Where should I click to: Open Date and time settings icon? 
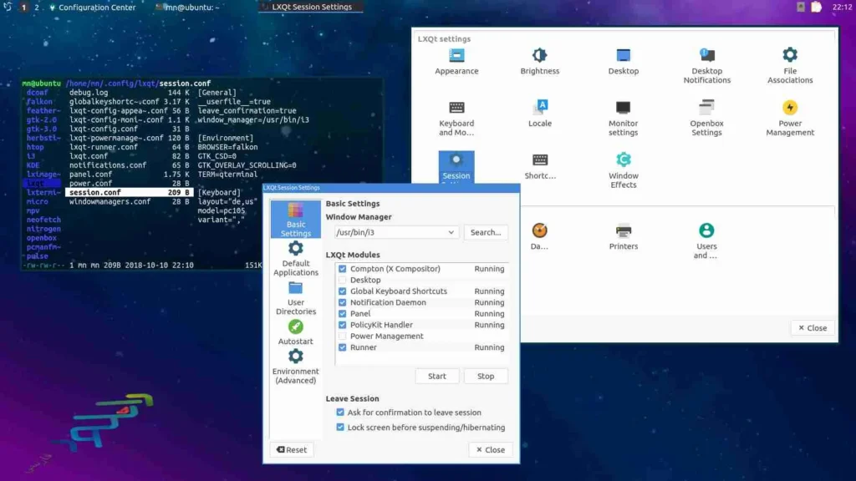click(539, 236)
